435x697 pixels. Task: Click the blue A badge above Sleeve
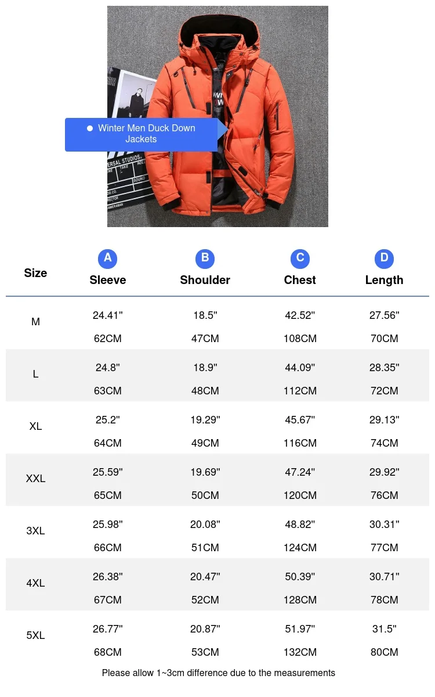107,258
